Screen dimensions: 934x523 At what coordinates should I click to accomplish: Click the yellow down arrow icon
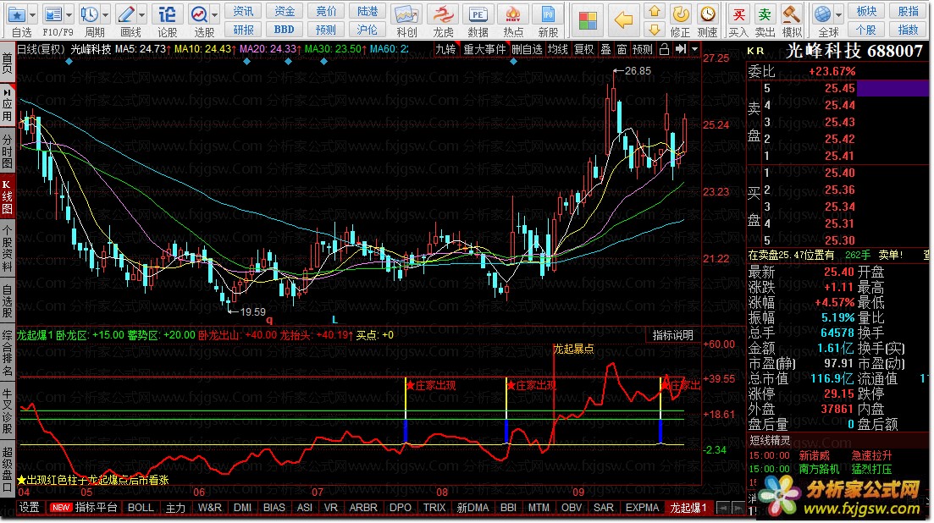click(655, 29)
